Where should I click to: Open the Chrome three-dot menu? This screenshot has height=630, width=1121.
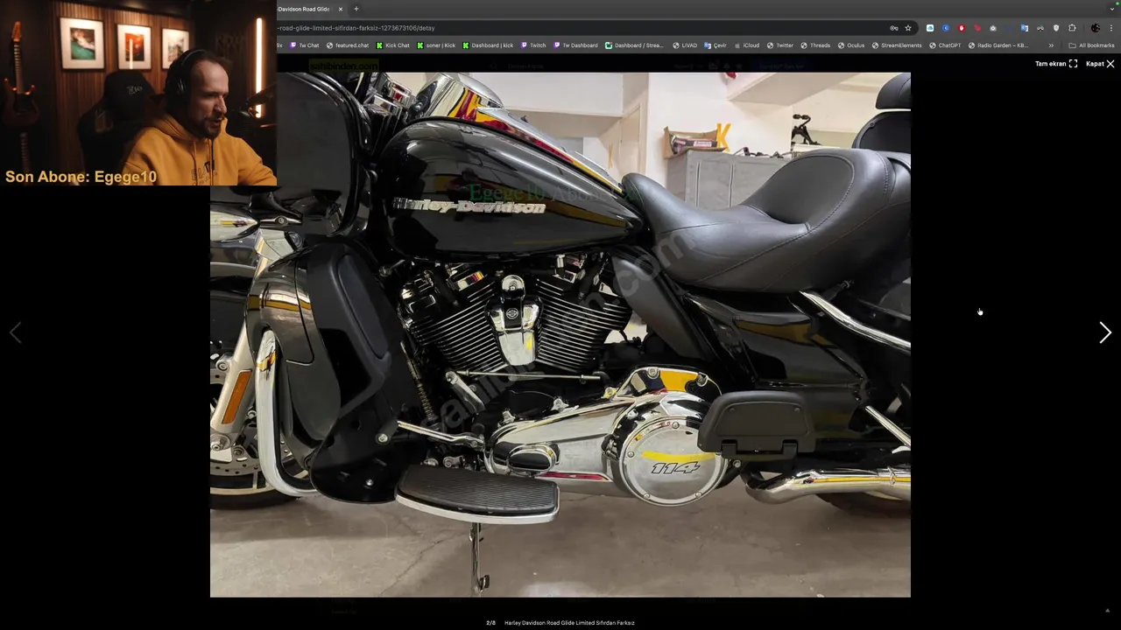pyautogui.click(x=1111, y=28)
